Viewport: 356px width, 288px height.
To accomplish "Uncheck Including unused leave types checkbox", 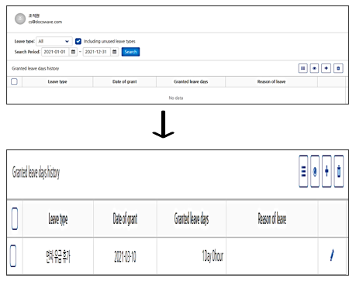I will pyautogui.click(x=78, y=41).
